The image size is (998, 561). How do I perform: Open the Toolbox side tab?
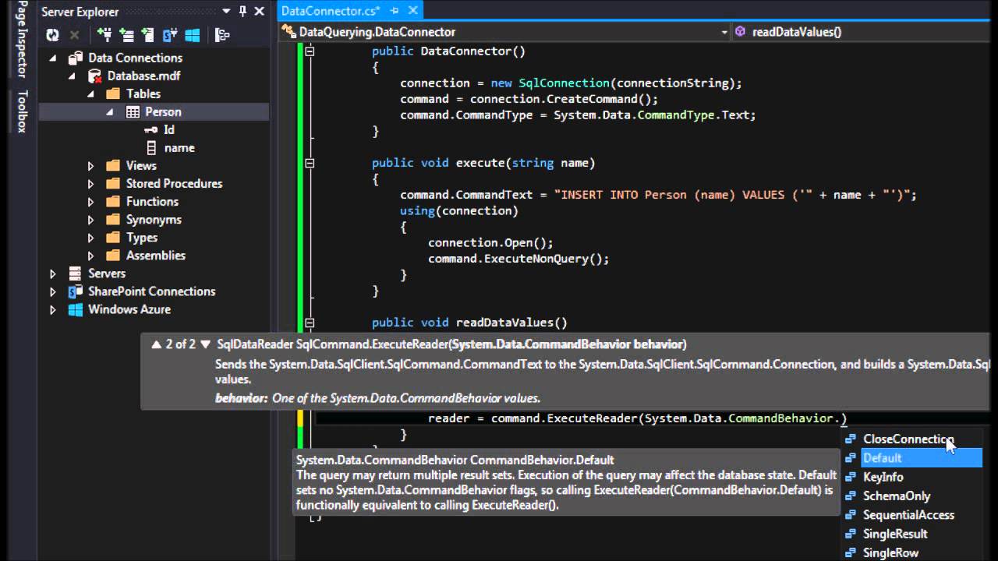(x=22, y=111)
